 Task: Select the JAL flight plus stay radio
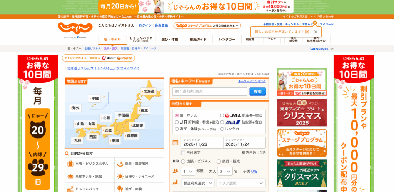(222, 115)
